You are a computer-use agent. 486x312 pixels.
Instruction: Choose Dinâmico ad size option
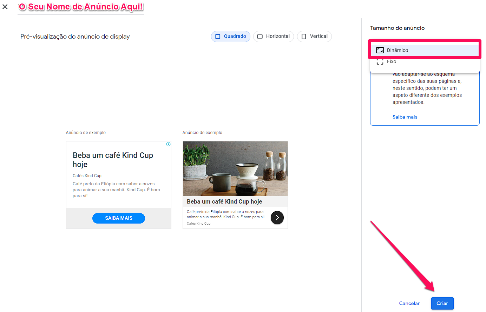425,50
